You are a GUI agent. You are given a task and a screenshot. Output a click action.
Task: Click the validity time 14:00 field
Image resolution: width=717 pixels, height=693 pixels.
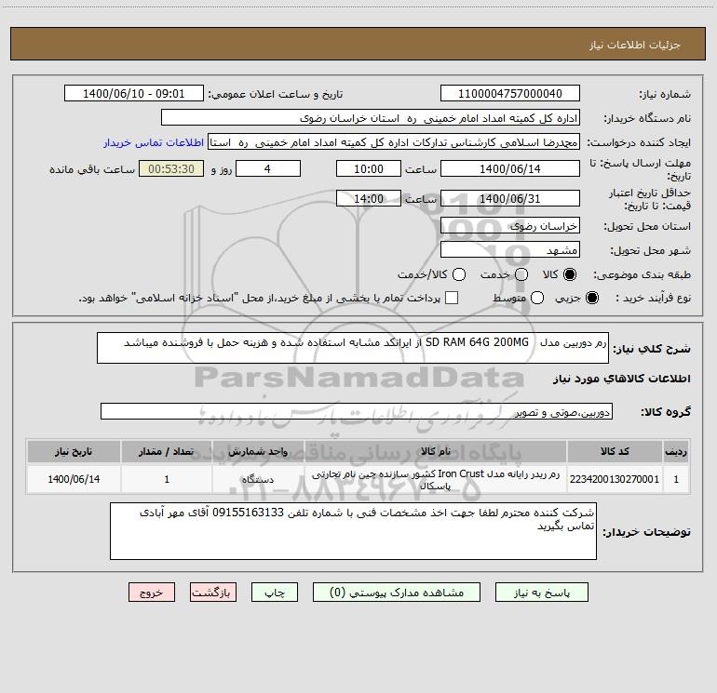point(369,199)
